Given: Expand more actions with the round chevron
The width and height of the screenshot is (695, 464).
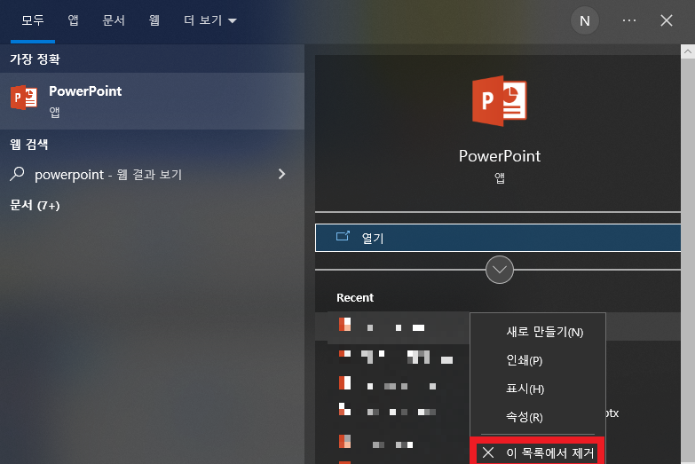Looking at the screenshot, I should 500,270.
